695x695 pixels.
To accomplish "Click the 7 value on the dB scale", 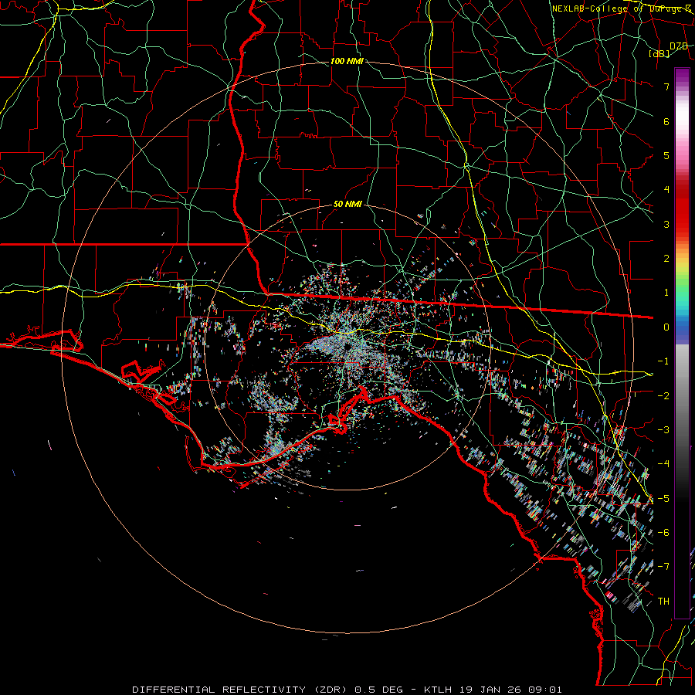I will pos(666,86).
